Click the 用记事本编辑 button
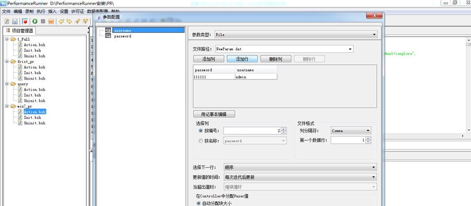 click(214, 114)
